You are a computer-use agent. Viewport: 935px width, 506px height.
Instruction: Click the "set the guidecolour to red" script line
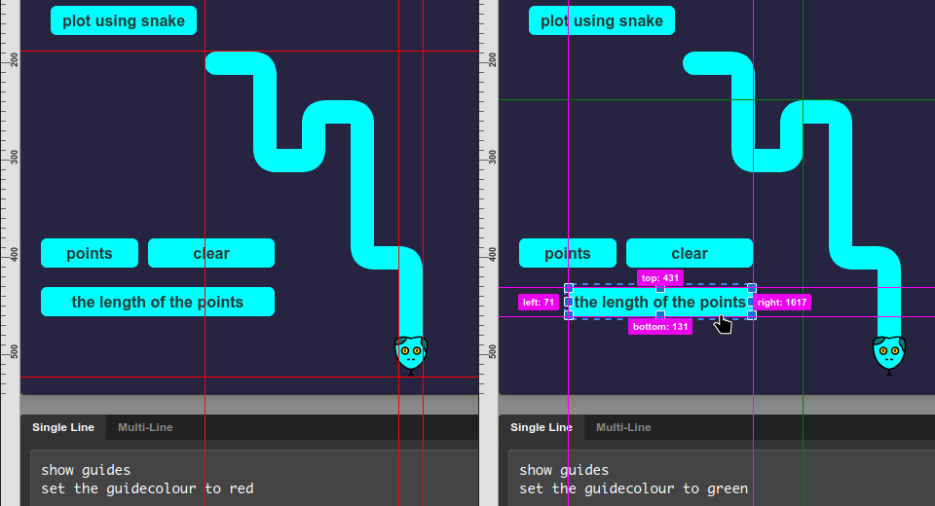pos(147,488)
